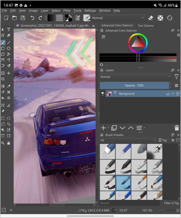Screen dimensions: 181x218
Task: Select the Gradient tool
Action: 3,86
